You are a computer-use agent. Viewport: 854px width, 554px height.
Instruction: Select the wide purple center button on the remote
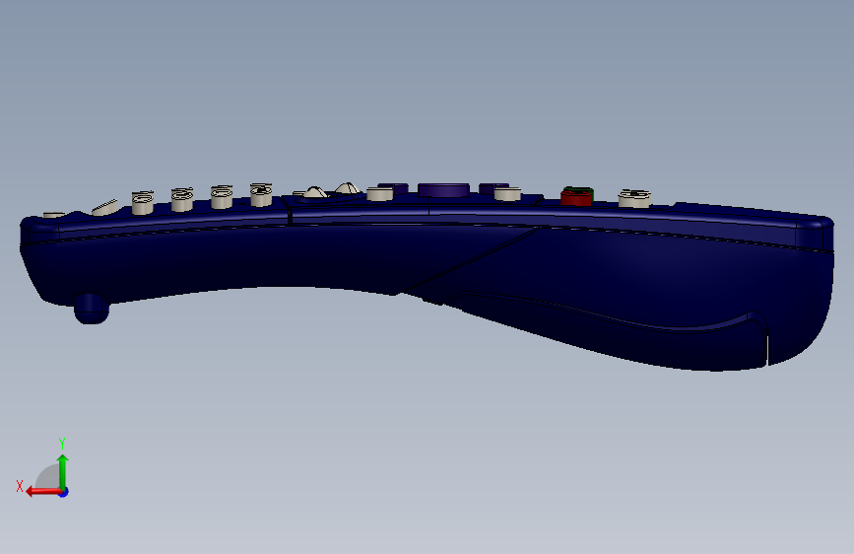tap(443, 189)
